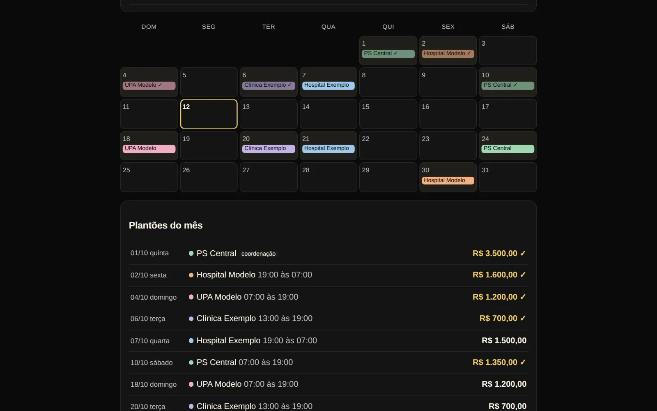Select calendar day 8

pos(388,82)
